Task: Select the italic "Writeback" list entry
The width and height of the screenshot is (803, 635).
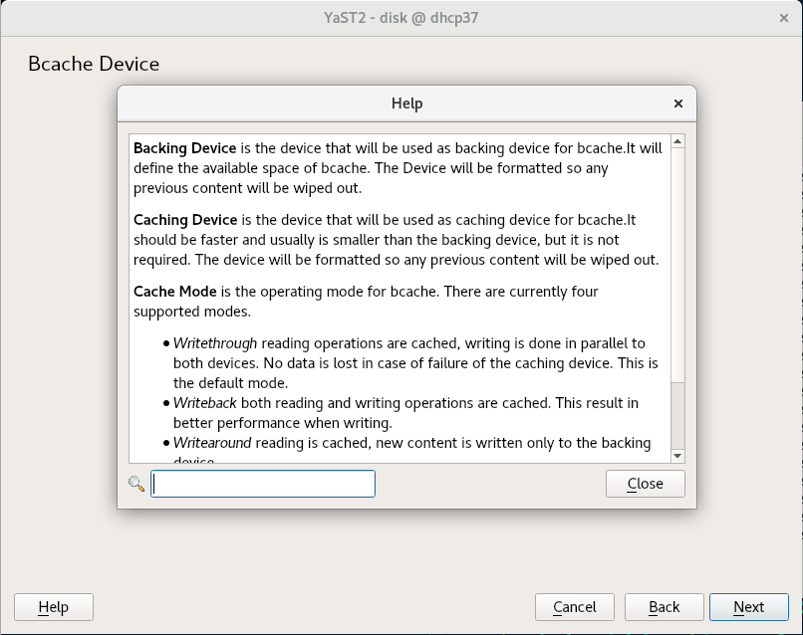Action: click(206, 403)
